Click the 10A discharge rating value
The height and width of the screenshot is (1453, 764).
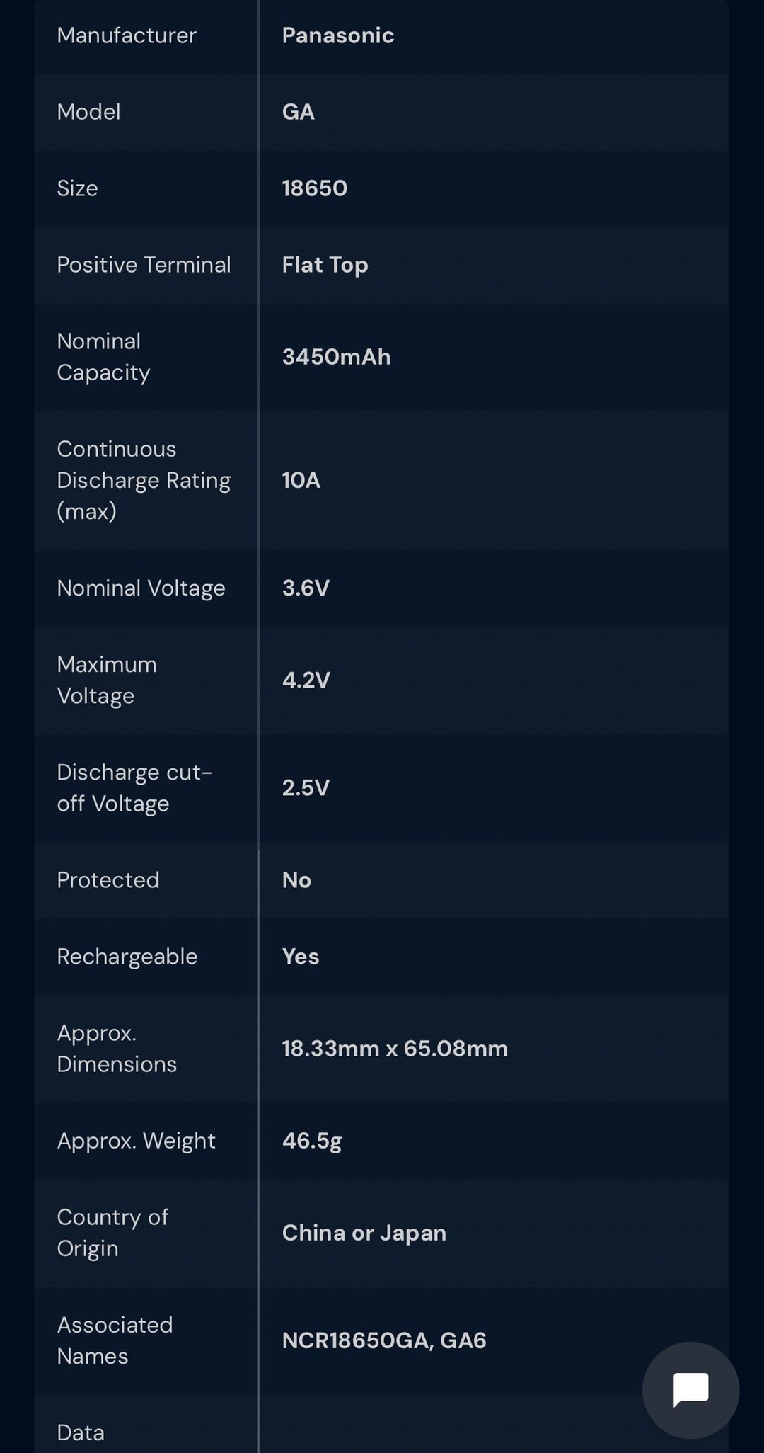tap(301, 480)
